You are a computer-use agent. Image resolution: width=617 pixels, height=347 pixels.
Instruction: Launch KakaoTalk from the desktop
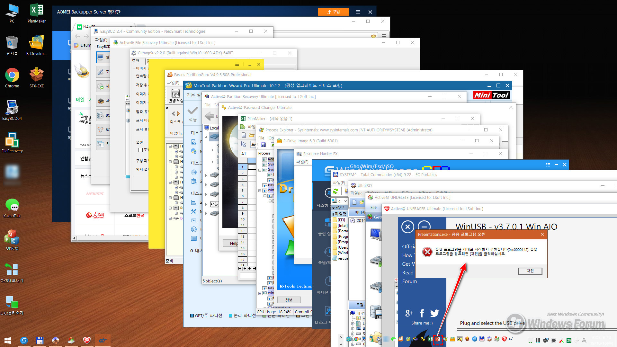pos(12,208)
